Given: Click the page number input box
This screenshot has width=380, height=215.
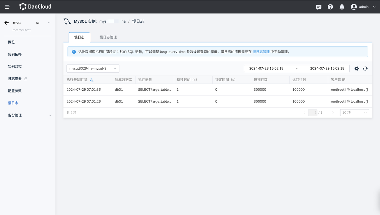Looking at the screenshot, I should click(313, 113).
